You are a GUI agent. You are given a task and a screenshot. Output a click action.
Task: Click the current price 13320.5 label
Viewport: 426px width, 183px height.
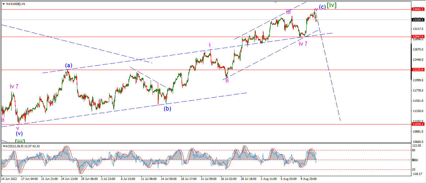418,20
